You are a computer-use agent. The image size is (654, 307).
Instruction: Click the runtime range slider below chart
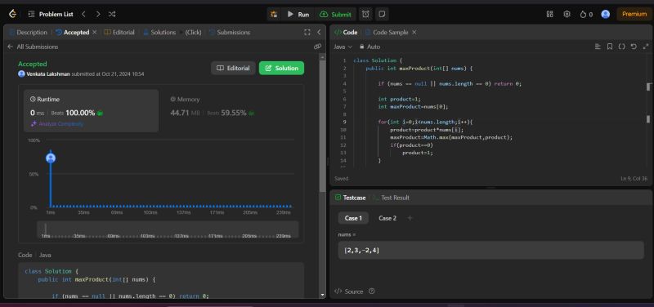coord(168,230)
